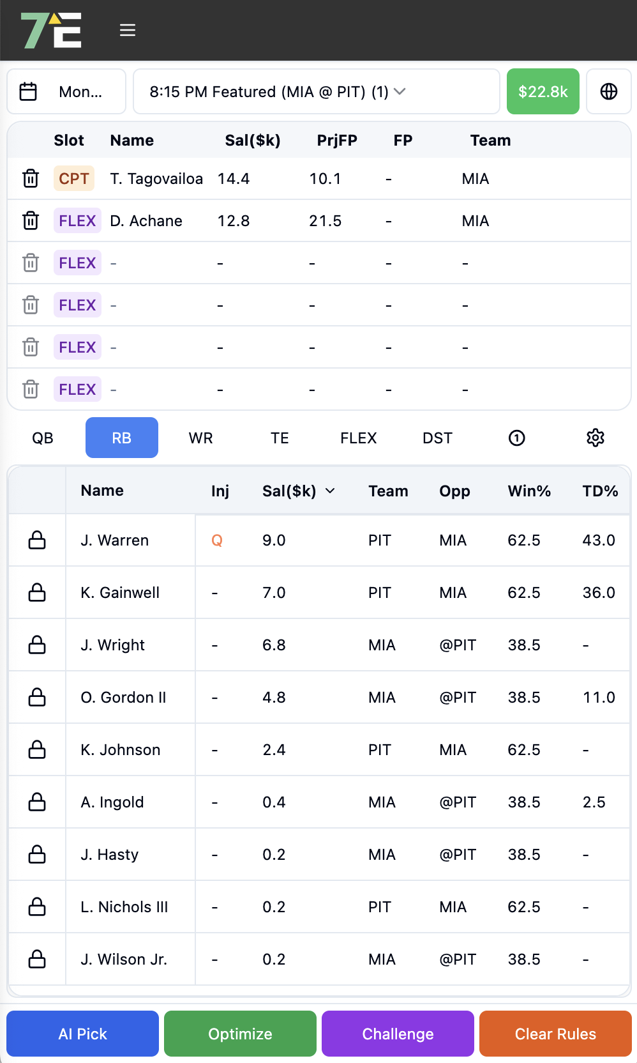This screenshot has width=637, height=1063.
Task: Open the lineup settings gear
Action: coord(595,438)
